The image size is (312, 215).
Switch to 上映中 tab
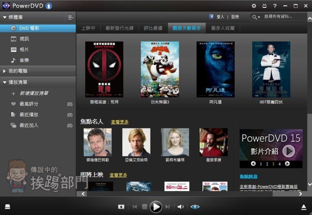point(88,28)
